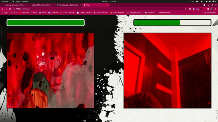Viewport: 218px width, 122px height.
Task: Click the right player's partially depleted health bar
Action: click(172, 23)
